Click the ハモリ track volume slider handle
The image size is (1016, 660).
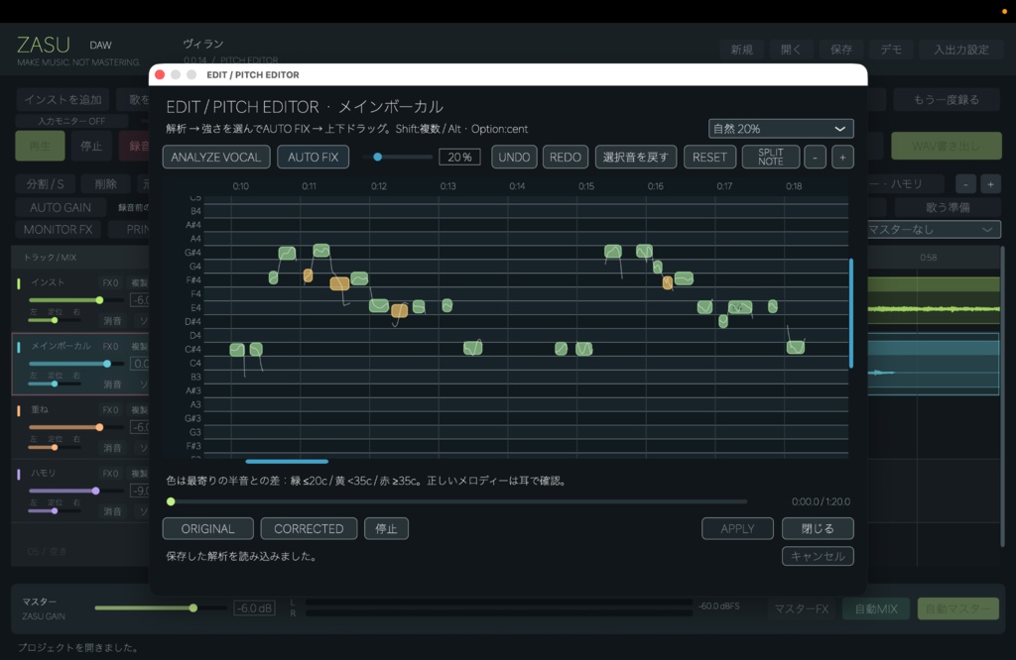click(x=95, y=491)
